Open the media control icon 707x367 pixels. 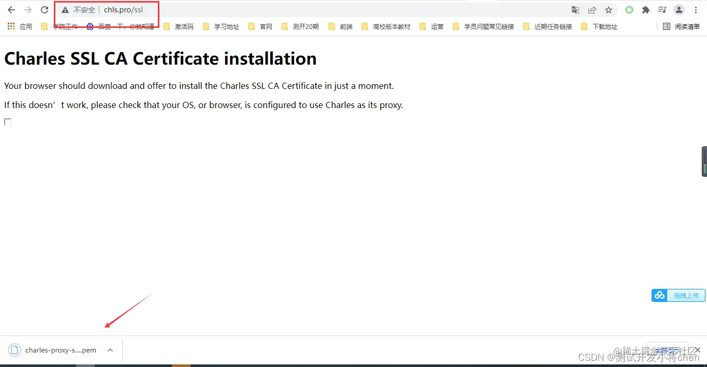click(662, 10)
